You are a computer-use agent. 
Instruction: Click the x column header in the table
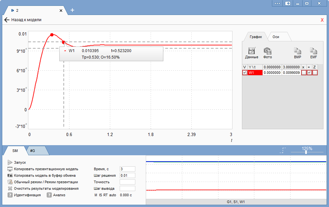pyautogui.click(x=303, y=67)
